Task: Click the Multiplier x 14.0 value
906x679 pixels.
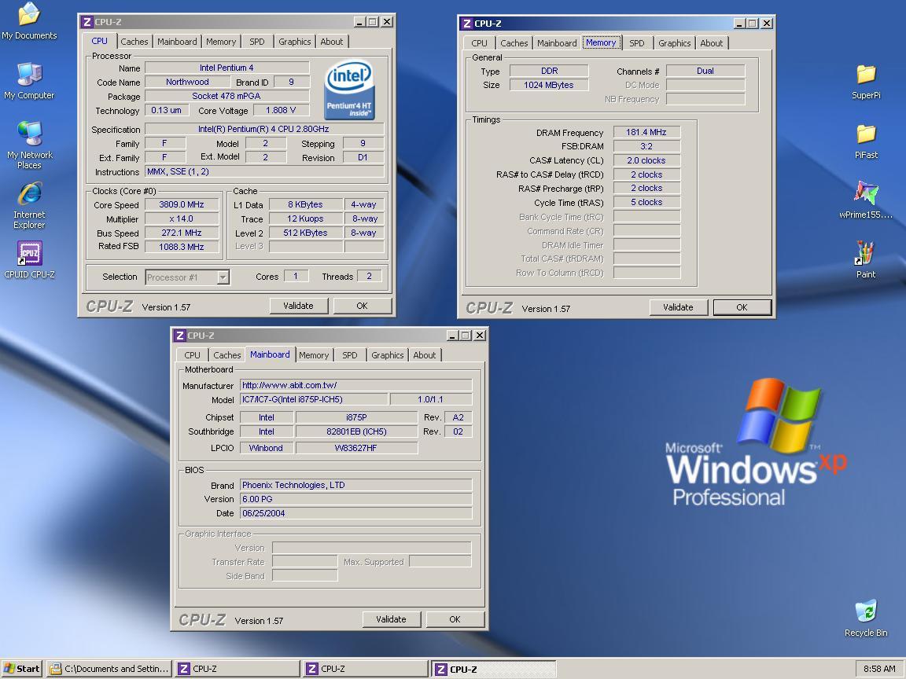Action: tap(182, 218)
